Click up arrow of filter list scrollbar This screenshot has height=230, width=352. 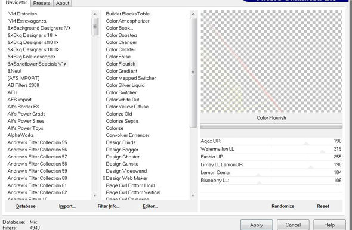point(193,14)
